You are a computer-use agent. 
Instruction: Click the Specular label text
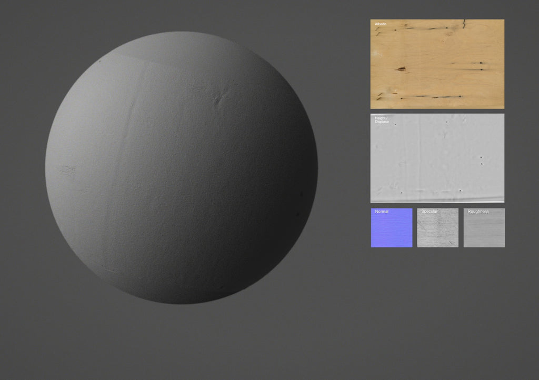click(428, 212)
